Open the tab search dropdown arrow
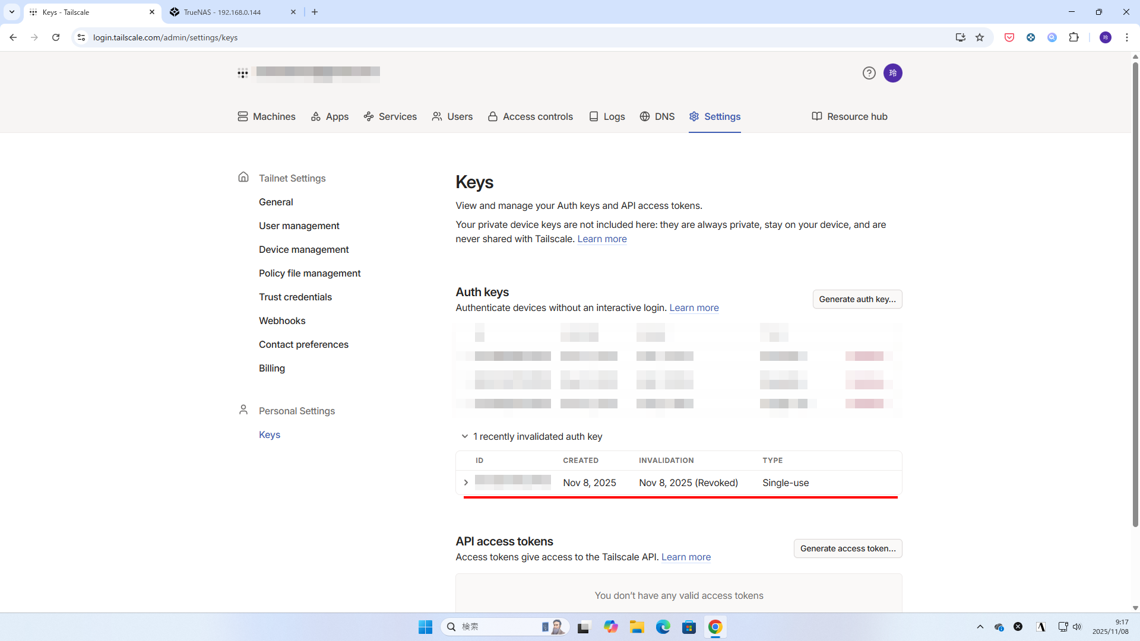The height and width of the screenshot is (641, 1140). 12,12
